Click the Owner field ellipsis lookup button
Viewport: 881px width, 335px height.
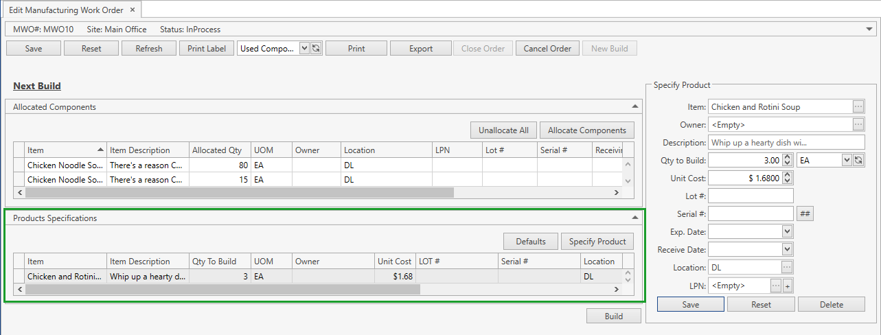pyautogui.click(x=858, y=125)
